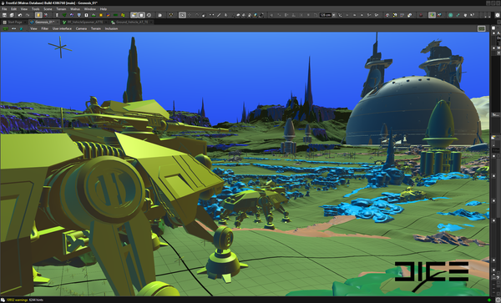The width and height of the screenshot is (501, 303).
Task: Open the Walrus menu
Action: tap(75, 9)
